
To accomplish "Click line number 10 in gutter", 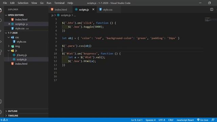I will pyautogui.click(x=55, y=54).
